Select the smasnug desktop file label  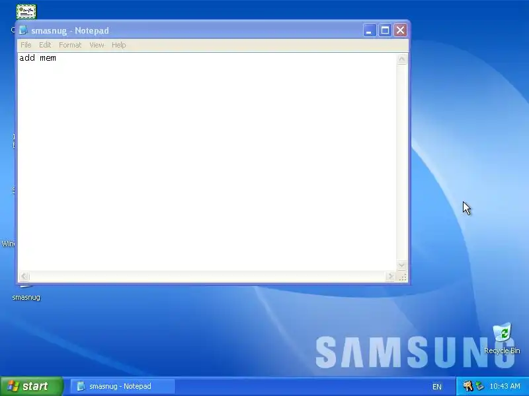pos(26,298)
